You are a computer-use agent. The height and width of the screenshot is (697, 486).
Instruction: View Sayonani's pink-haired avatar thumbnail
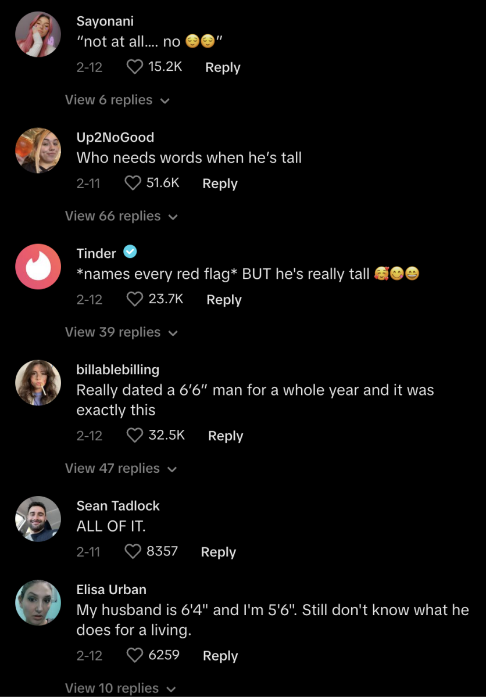[38, 34]
